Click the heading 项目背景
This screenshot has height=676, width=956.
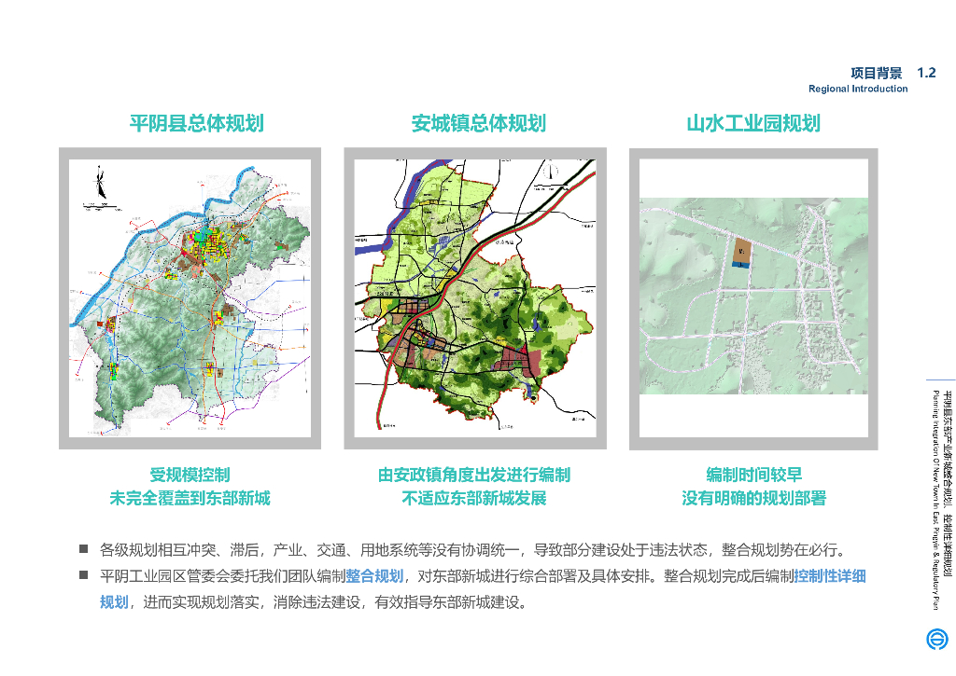coord(876,73)
